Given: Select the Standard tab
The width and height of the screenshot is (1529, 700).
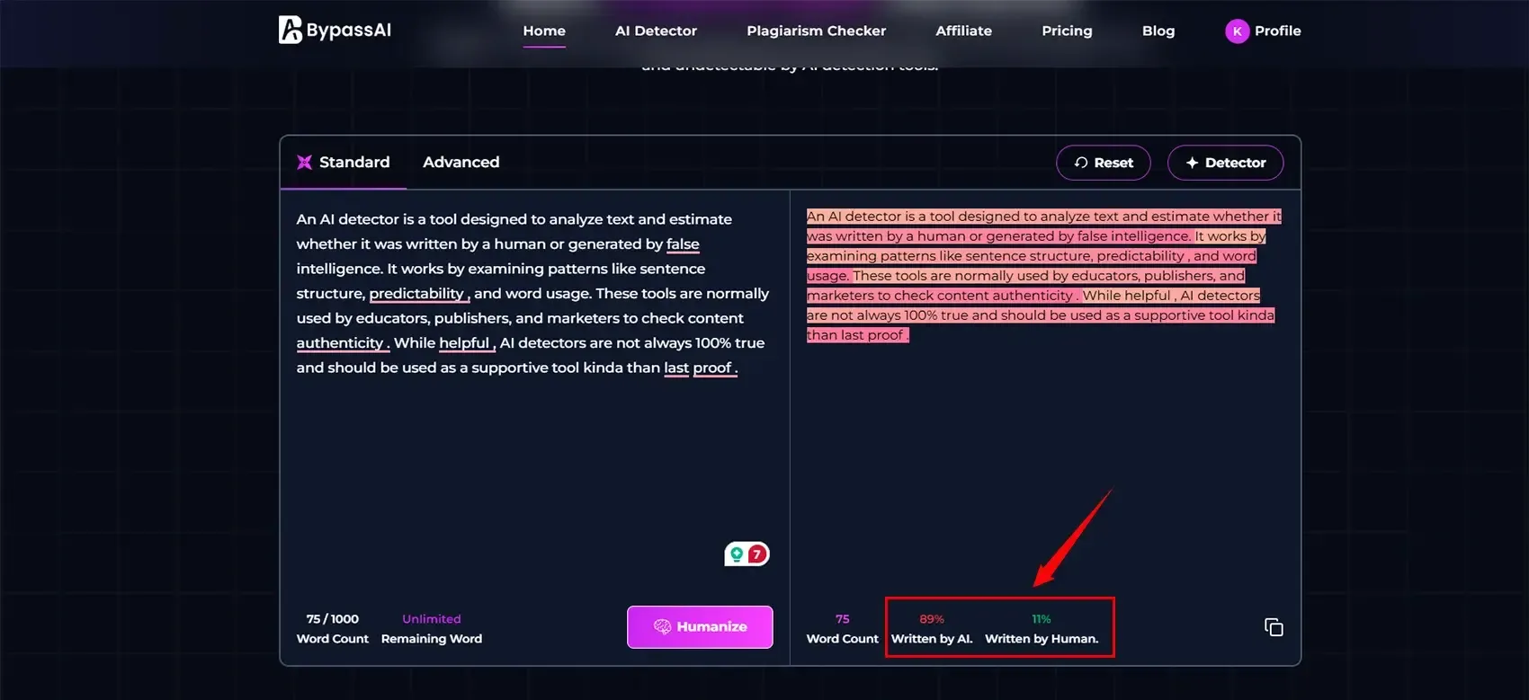Looking at the screenshot, I should point(354,163).
